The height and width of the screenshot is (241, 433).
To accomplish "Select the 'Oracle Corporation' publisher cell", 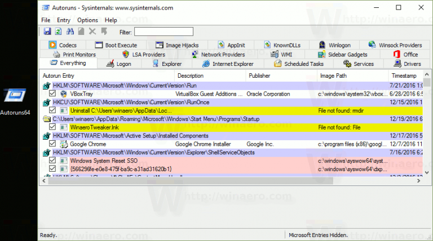I will click(x=281, y=93).
